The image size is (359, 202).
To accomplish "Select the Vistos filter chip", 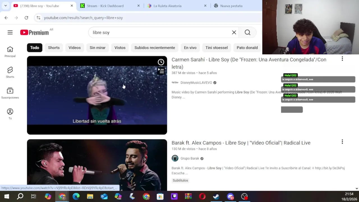I will click(x=120, y=48).
